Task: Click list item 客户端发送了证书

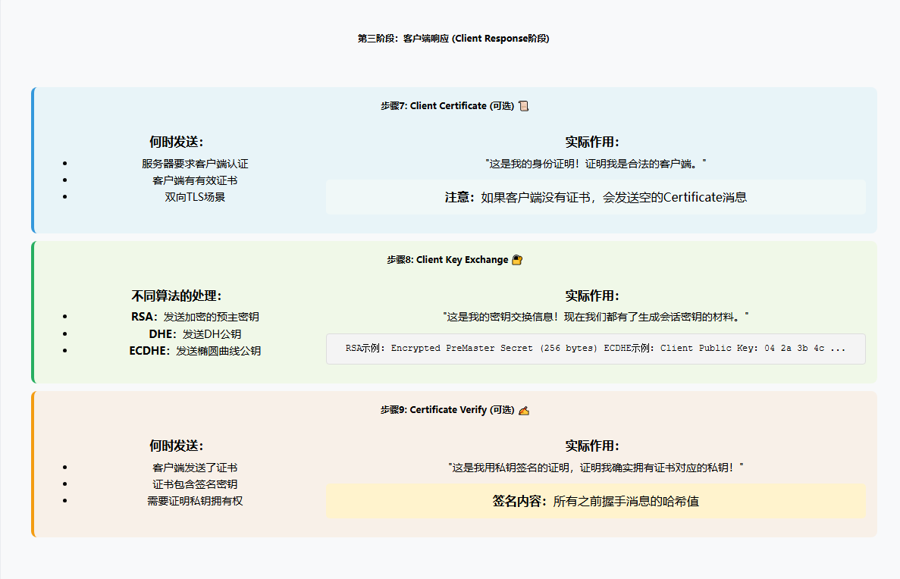Action: pos(195,468)
